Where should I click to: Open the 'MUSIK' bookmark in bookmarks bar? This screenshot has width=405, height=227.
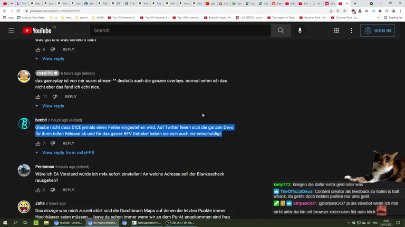coord(100,17)
